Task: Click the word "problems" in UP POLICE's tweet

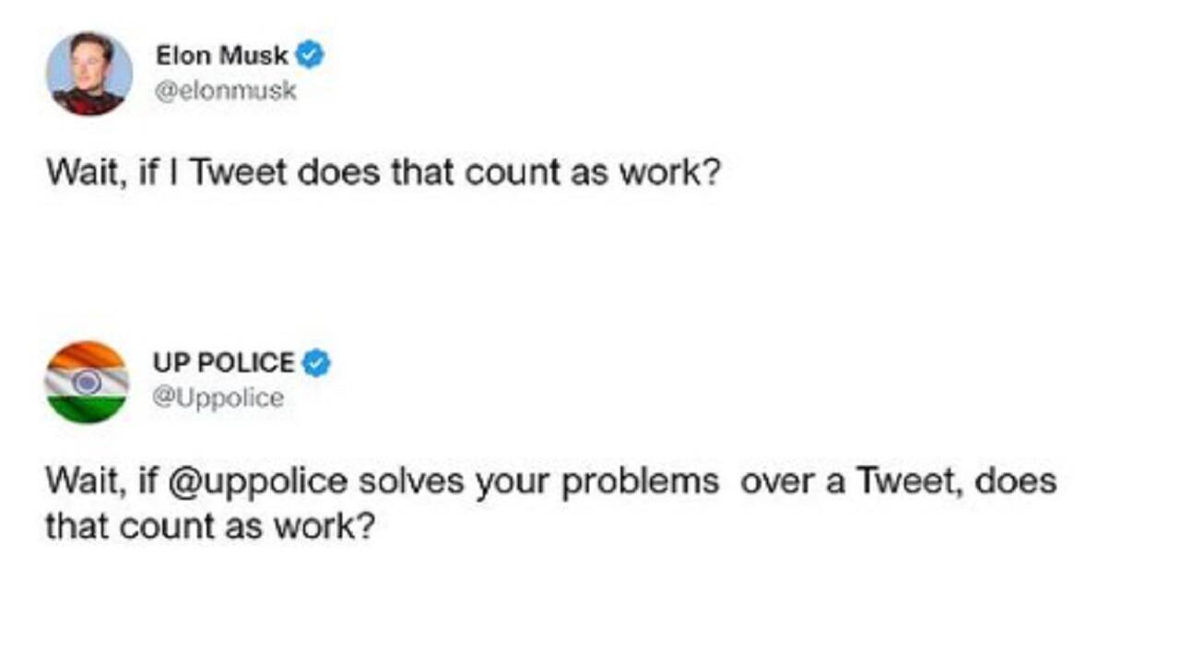Action: [640, 482]
